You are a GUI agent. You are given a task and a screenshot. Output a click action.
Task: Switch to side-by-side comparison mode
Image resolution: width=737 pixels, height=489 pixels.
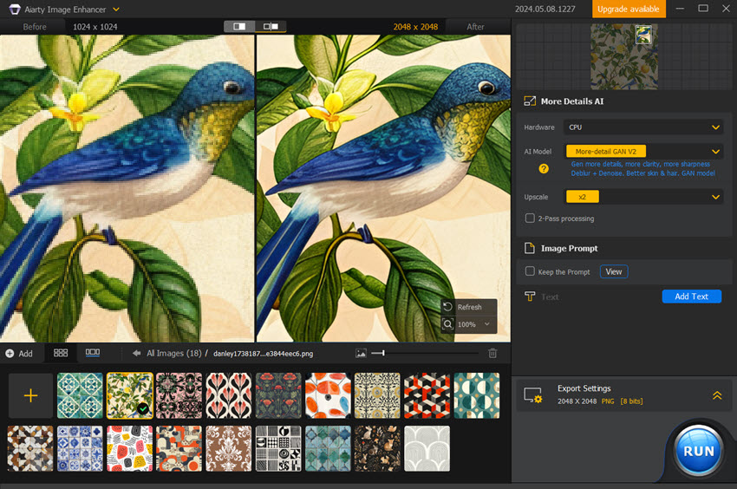coord(271,26)
